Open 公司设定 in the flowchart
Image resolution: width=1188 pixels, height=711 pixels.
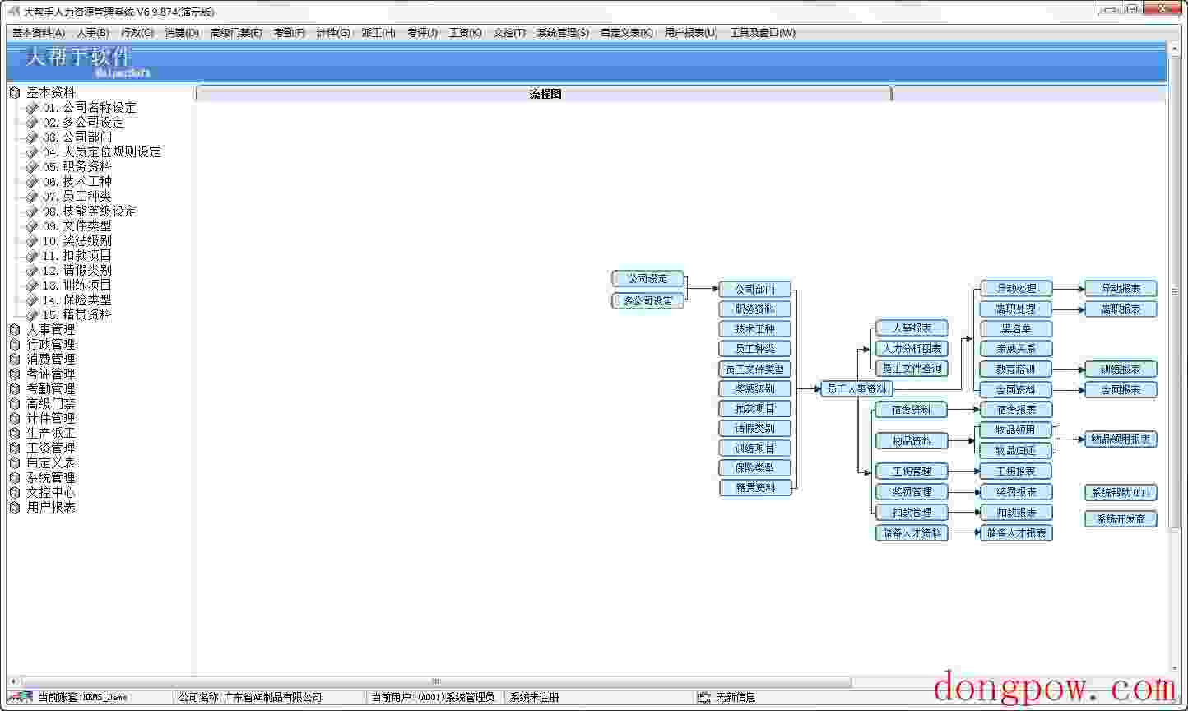(x=647, y=279)
